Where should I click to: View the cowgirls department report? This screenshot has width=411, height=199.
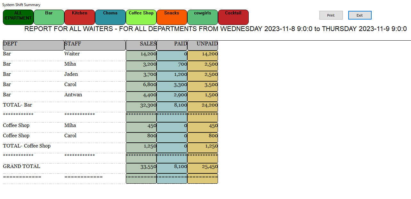pos(203,17)
